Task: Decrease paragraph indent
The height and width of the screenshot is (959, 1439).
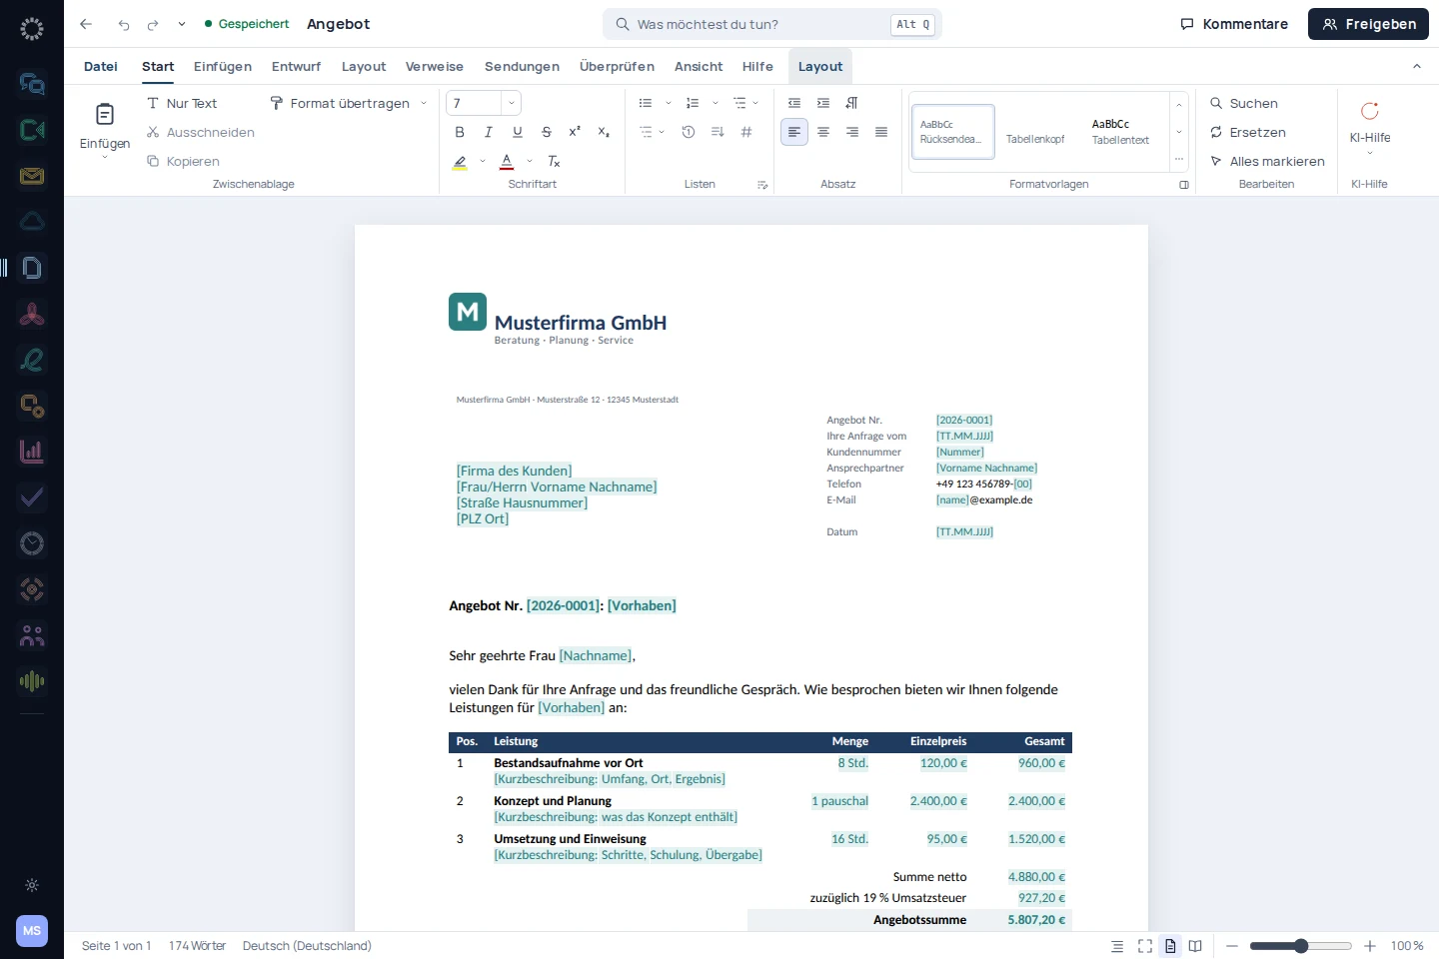Action: pyautogui.click(x=794, y=103)
